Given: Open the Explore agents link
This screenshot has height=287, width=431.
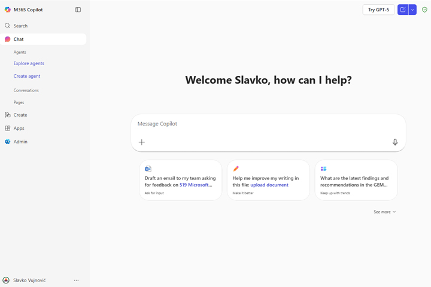Looking at the screenshot, I should [29, 63].
